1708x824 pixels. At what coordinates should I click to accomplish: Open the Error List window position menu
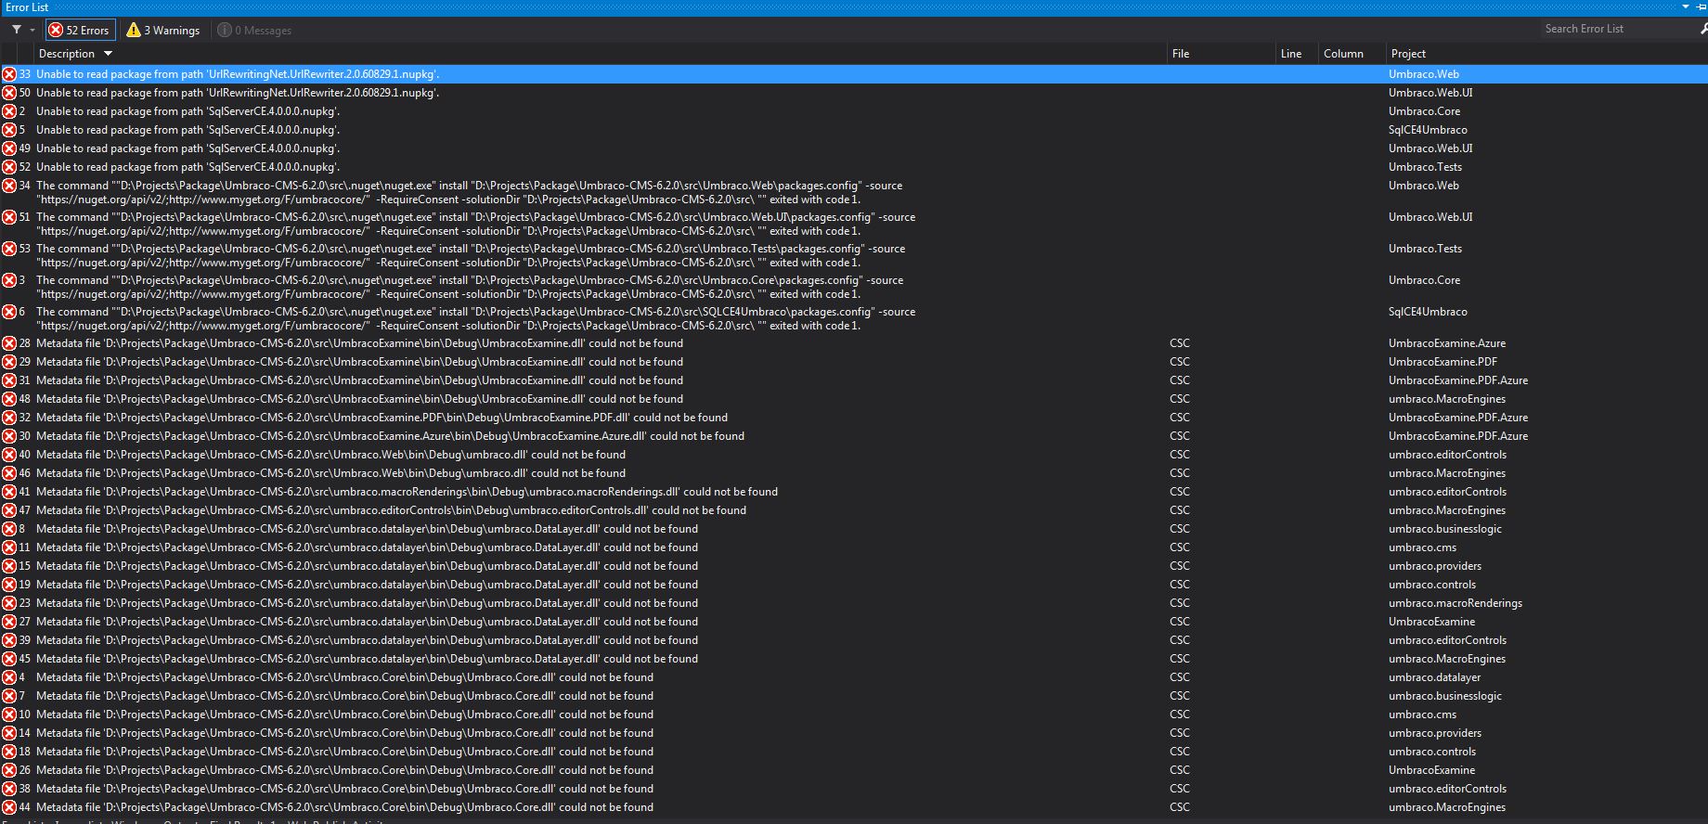click(x=1687, y=6)
